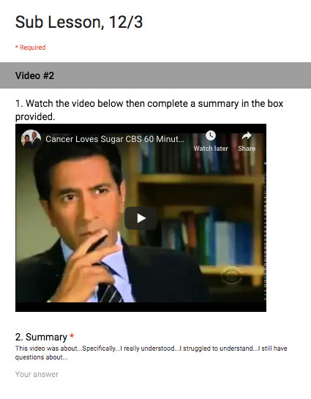Click the Share text label on video
This screenshot has width=311, height=399.
tap(247, 149)
